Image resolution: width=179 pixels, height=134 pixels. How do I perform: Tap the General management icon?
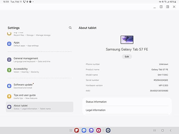pos(9,60)
